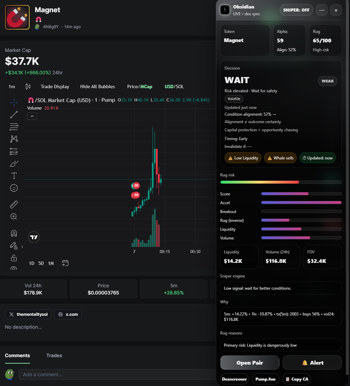350x386 pixels.
Task: Choose the text annotation tool
Action: click(14, 176)
